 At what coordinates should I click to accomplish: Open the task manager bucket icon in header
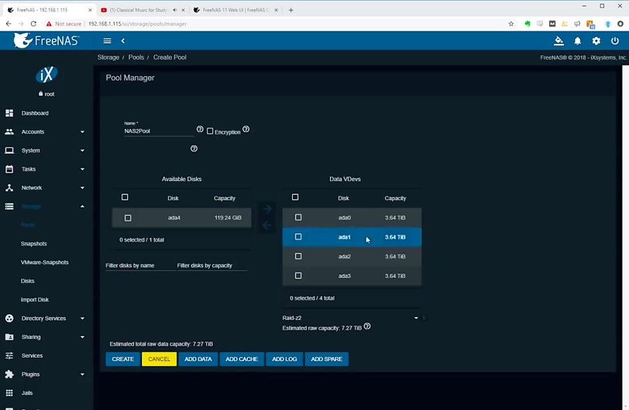coord(558,41)
